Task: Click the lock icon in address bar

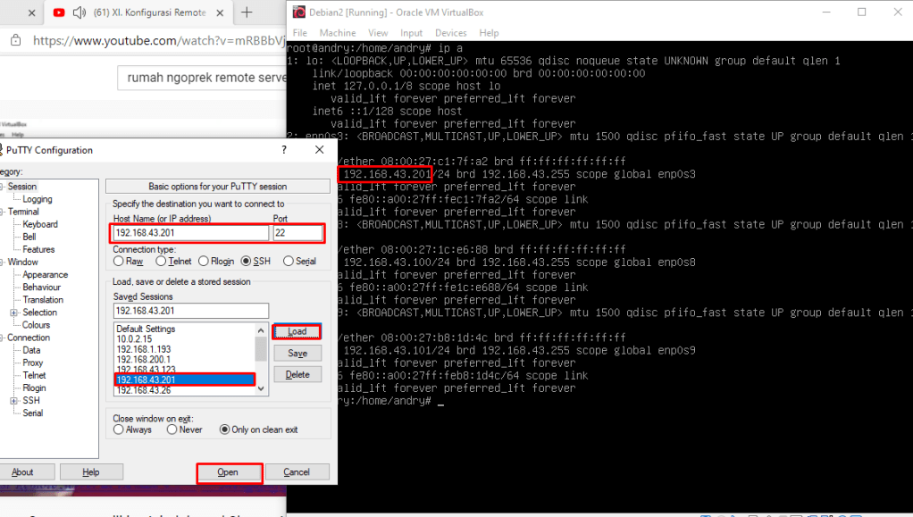Action: pos(16,40)
